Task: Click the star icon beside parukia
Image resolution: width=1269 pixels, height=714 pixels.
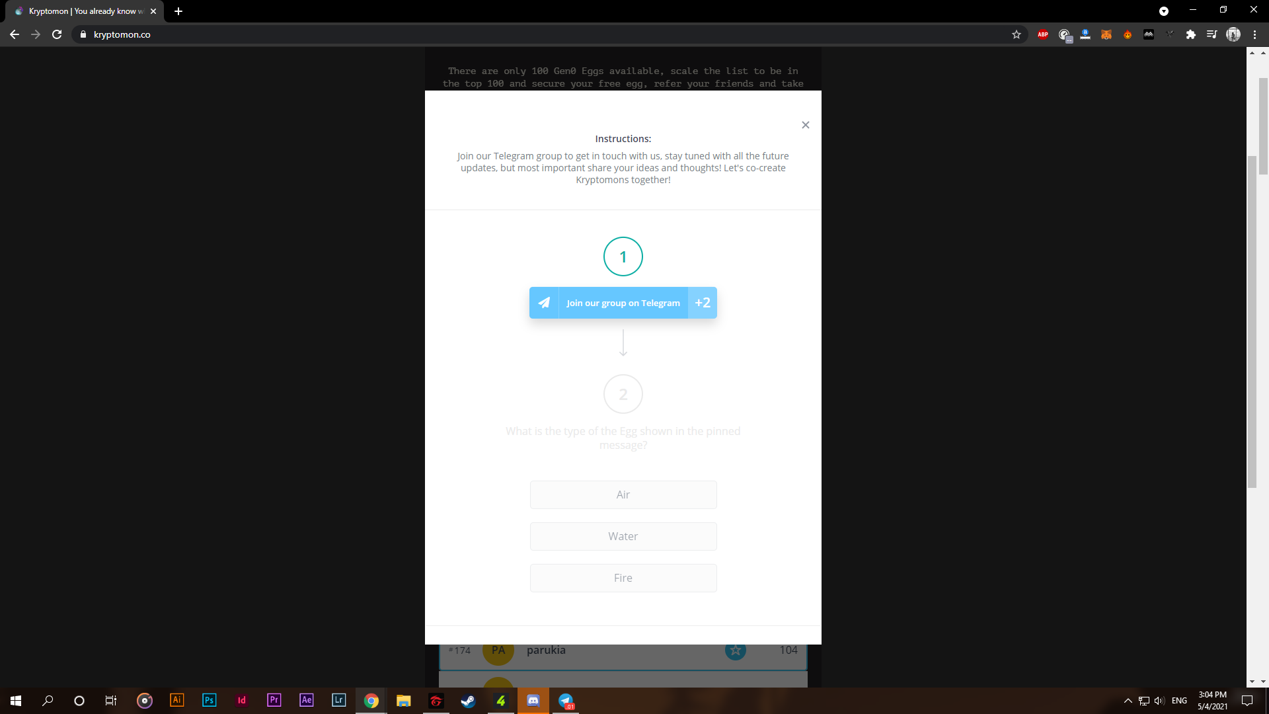Action: (x=735, y=651)
